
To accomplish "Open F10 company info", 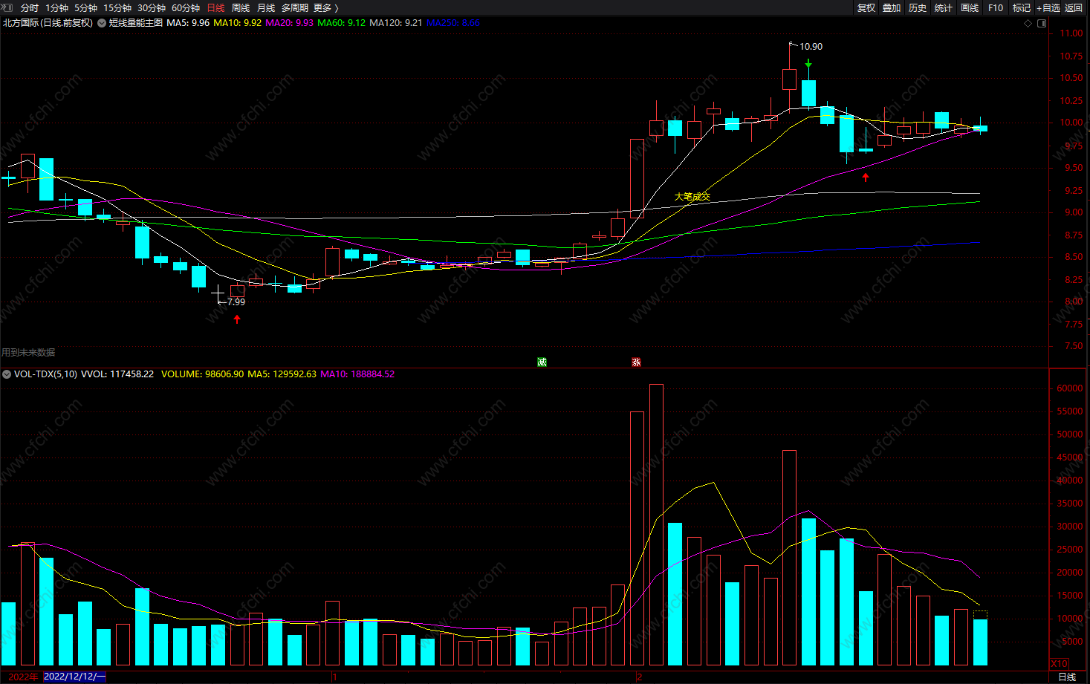I will [x=996, y=7].
